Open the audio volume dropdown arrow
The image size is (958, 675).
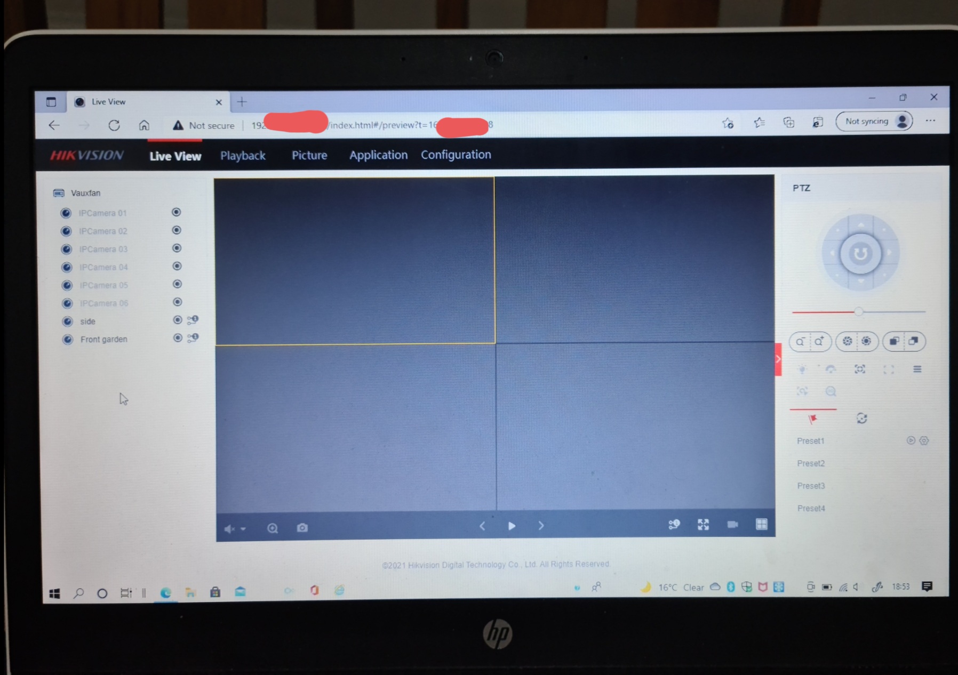pos(243,529)
